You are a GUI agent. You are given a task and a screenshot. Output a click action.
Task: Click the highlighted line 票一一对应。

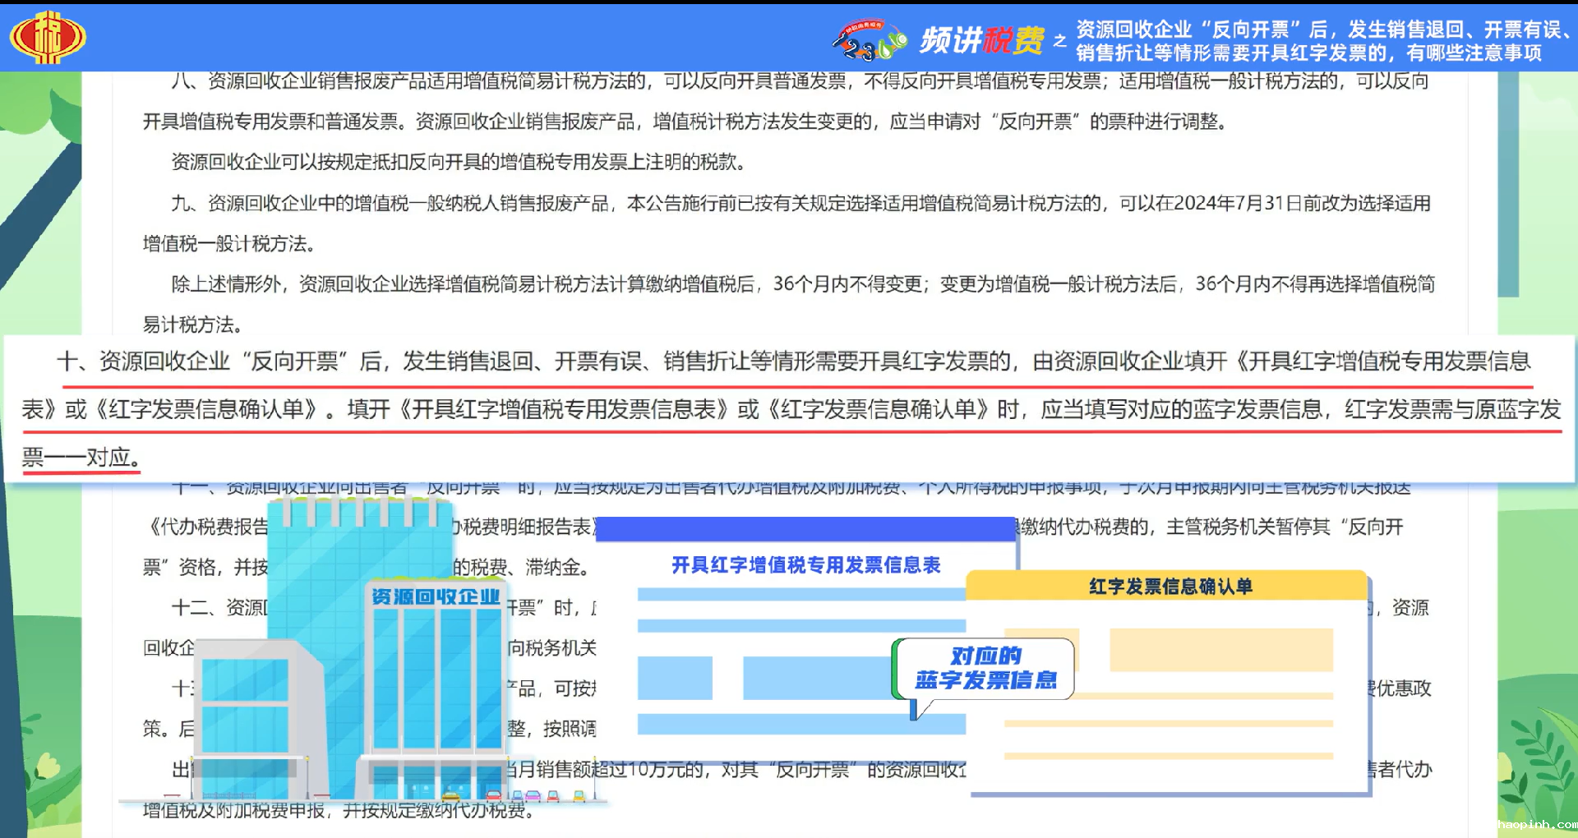pos(81,457)
